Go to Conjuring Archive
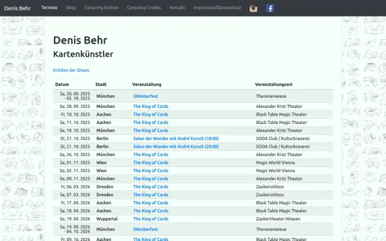386x241 pixels. (101, 8)
